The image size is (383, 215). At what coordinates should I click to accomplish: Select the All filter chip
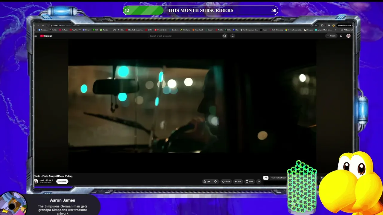(266, 178)
